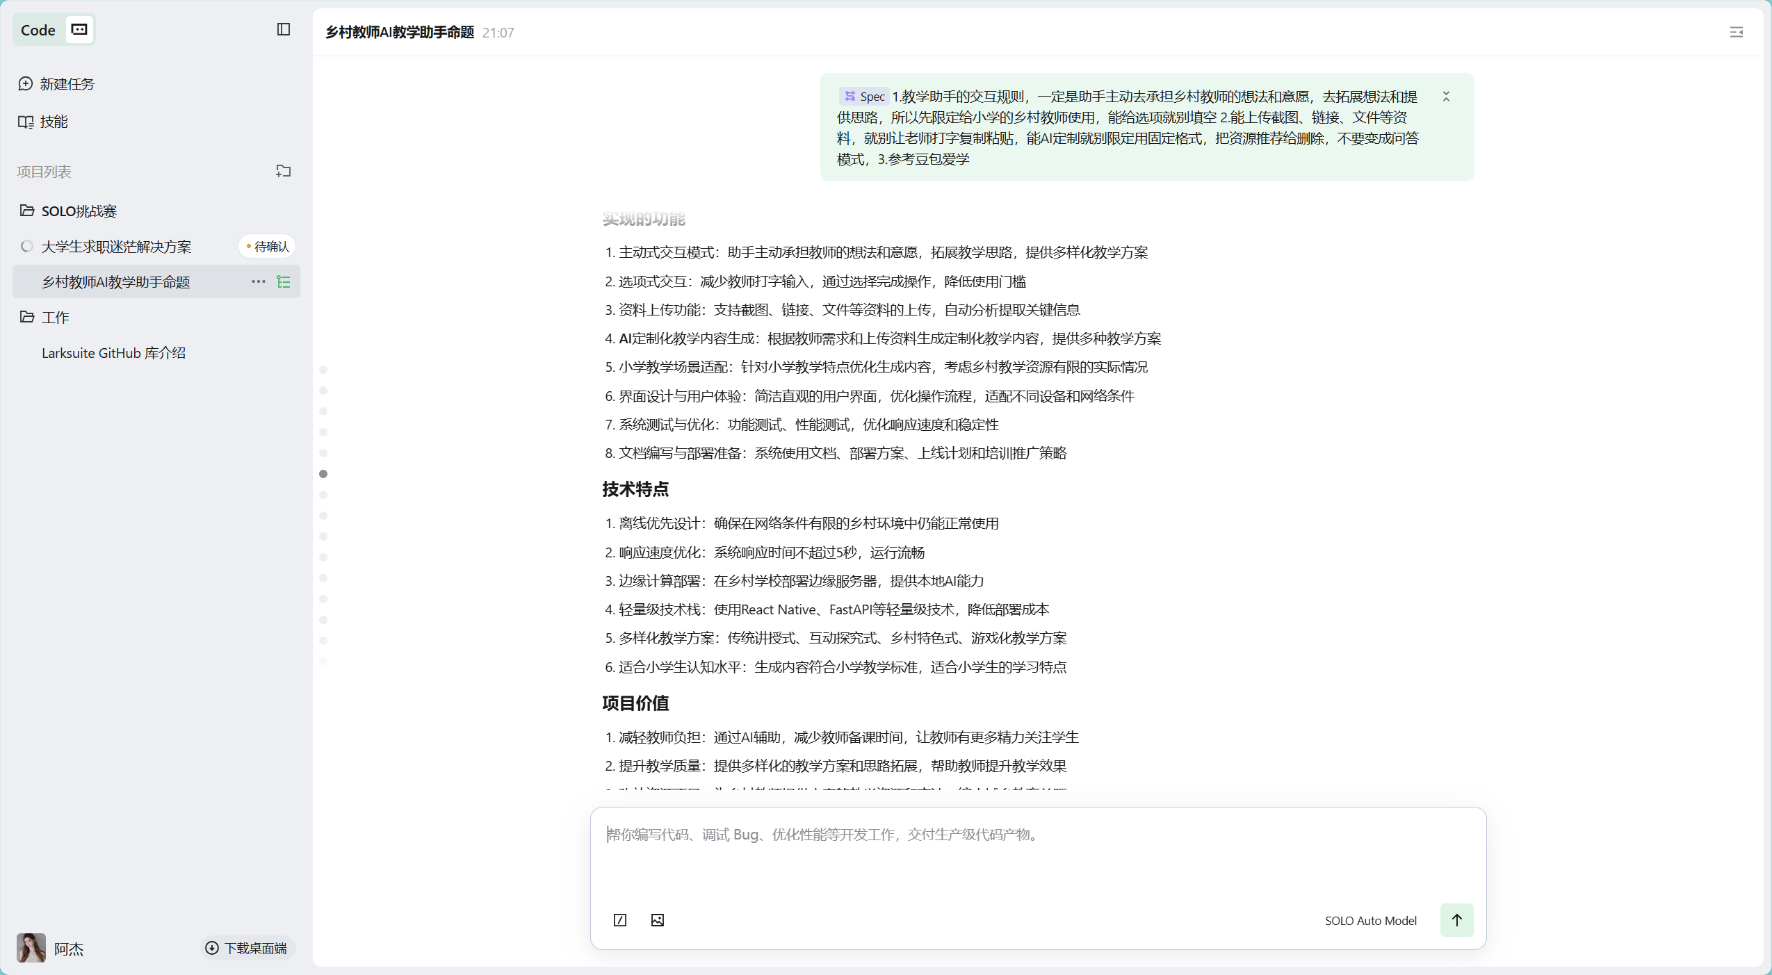Open the task list icon on selected task

[284, 281]
